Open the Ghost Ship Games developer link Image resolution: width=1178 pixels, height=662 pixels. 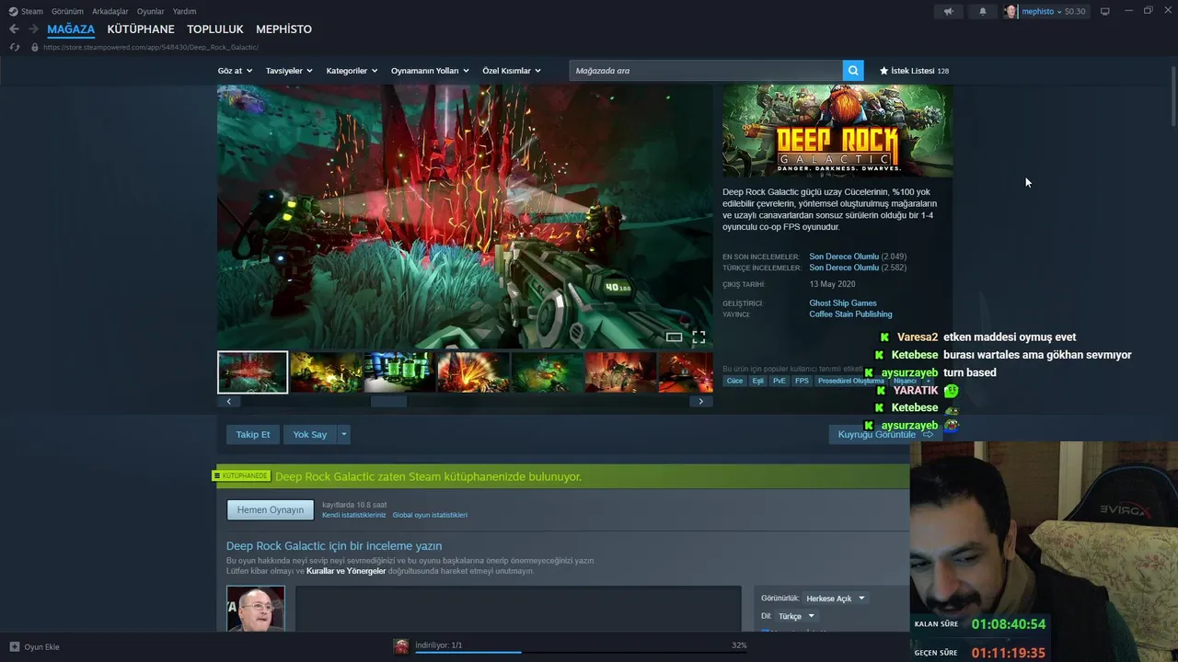pos(843,303)
